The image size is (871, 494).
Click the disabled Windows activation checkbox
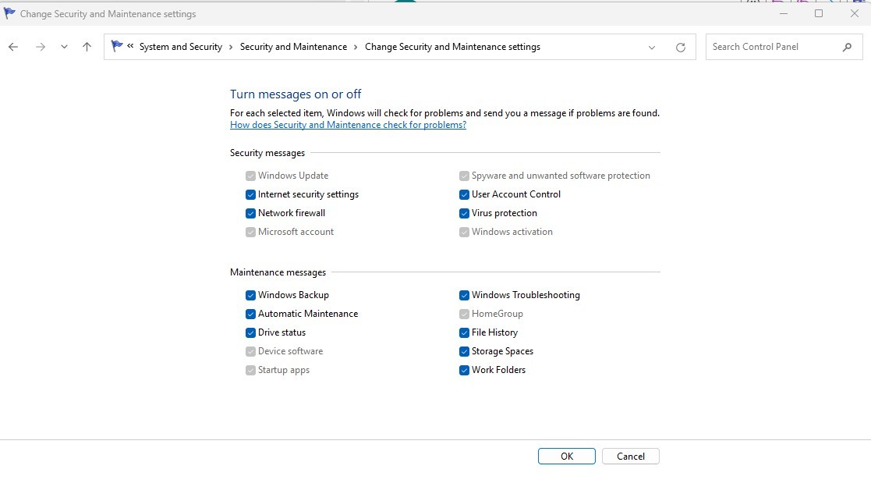465,233
